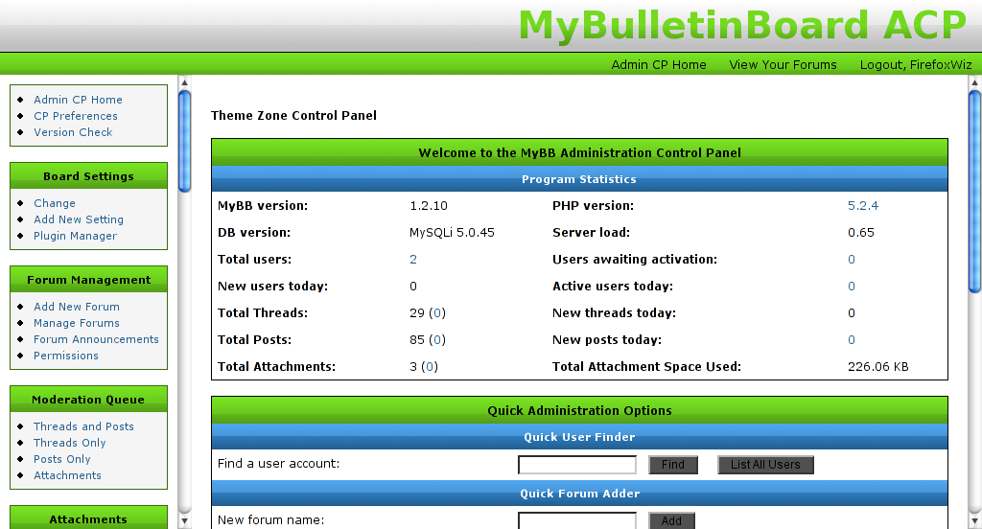Click the 226.06 KB attachment space value
Viewport: 982px width, 529px height.
[x=878, y=367]
